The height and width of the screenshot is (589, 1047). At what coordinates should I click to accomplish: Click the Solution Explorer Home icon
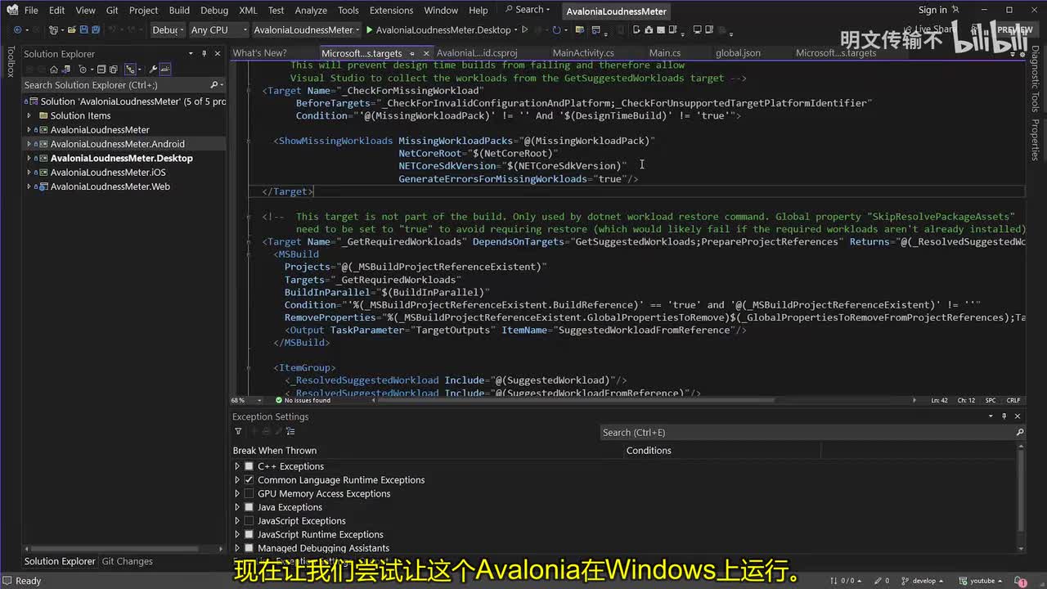(54, 70)
